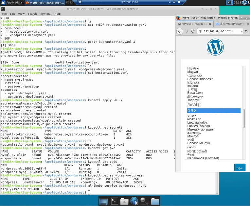
Task: Click the Firefox logo in browser title bar
Action: (x=178, y=18)
